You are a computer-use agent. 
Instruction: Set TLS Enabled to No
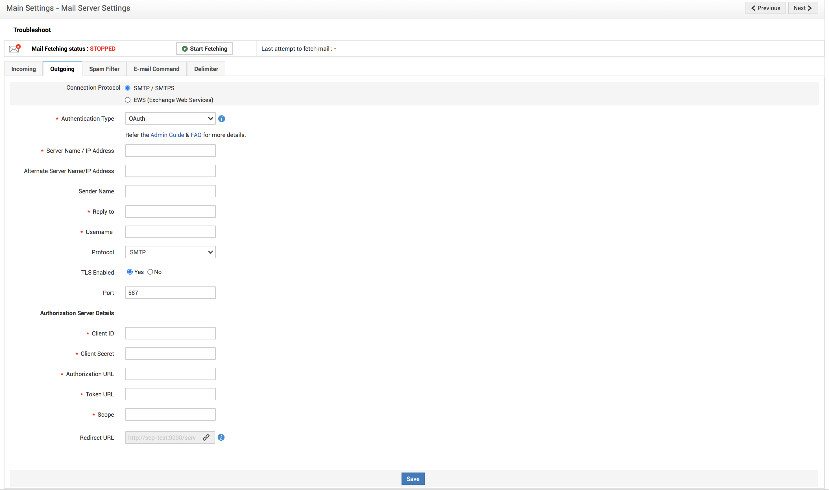150,272
